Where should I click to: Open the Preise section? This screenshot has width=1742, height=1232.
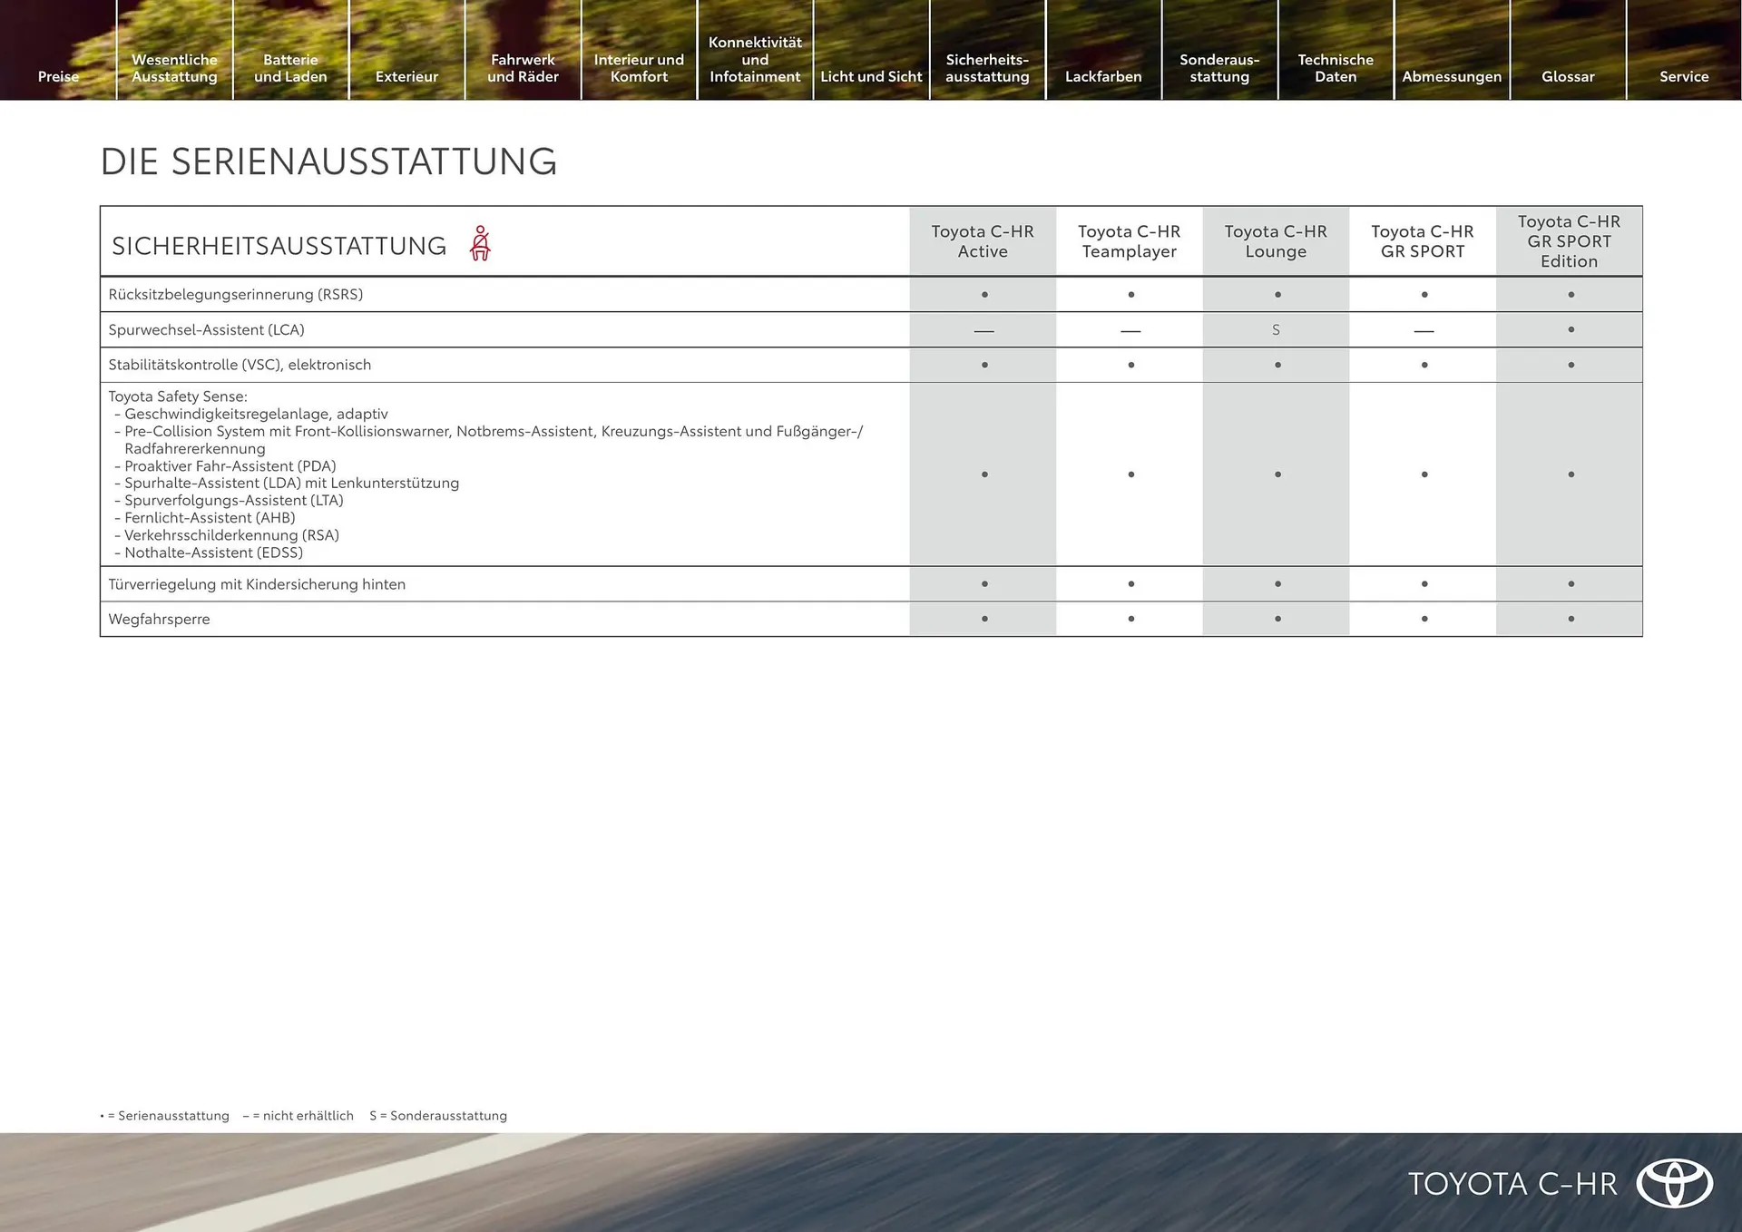57,76
